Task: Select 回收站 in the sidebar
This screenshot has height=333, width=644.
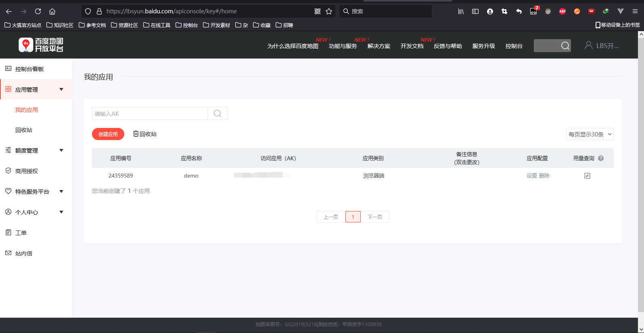Action: pos(24,130)
